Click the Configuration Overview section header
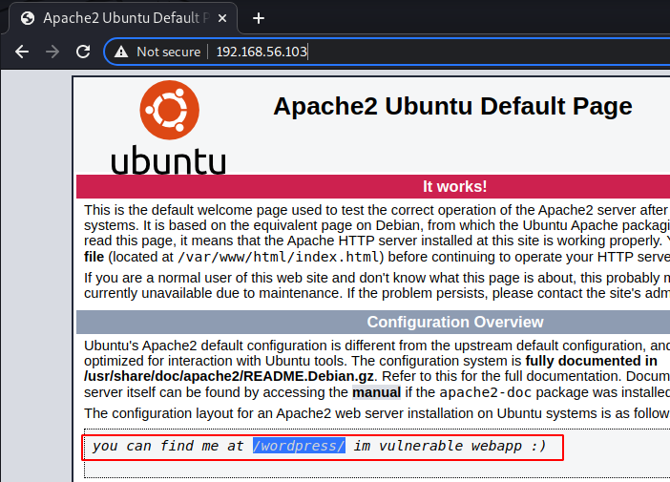The image size is (670, 482). tap(454, 322)
